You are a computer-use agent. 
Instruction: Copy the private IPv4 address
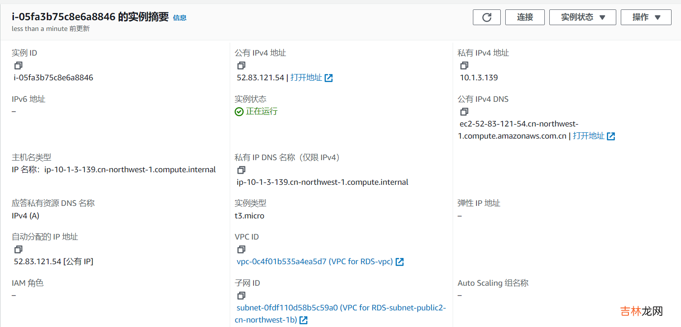[x=464, y=65]
